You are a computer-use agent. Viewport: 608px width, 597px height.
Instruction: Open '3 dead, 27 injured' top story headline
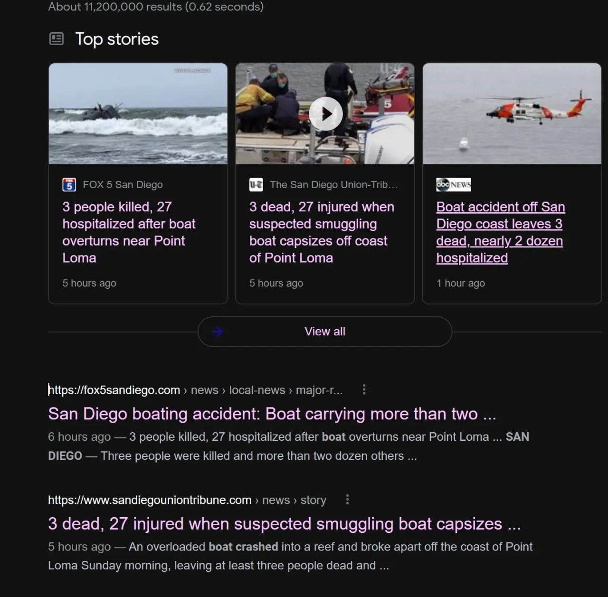322,232
